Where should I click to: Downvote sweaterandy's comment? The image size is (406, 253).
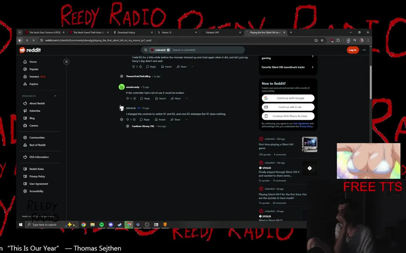tap(135, 98)
